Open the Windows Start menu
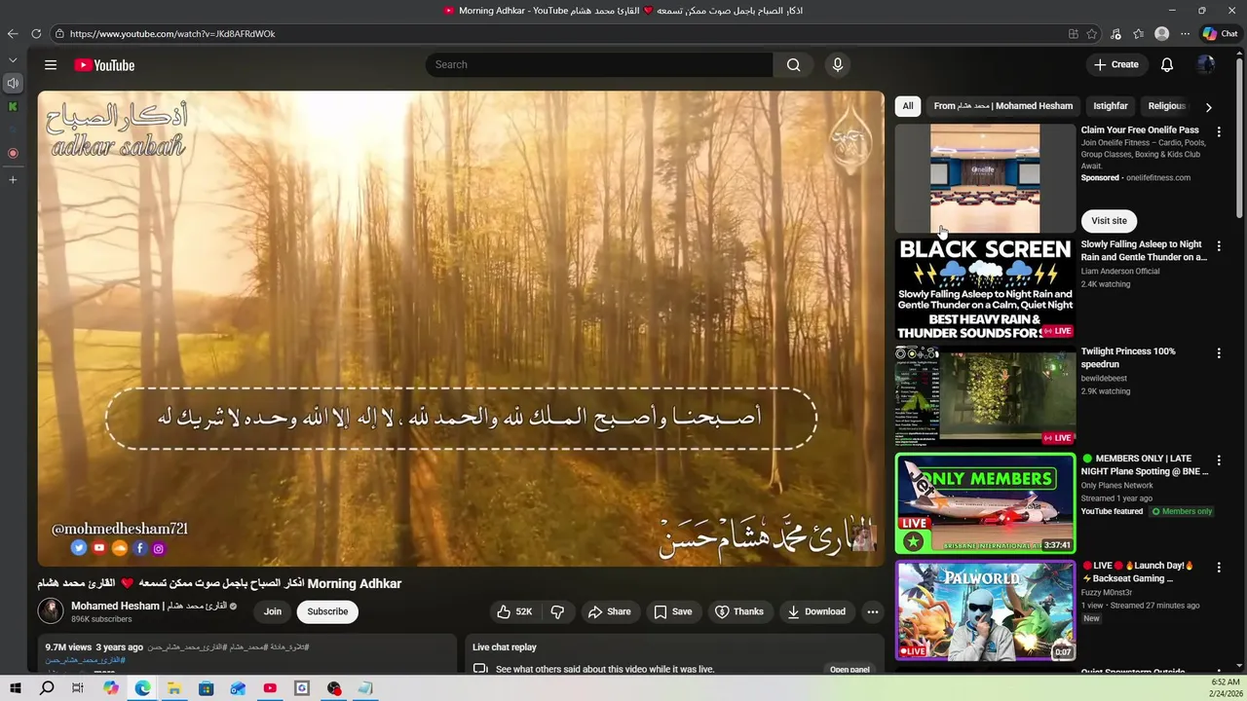This screenshot has width=1247, height=701. pyautogui.click(x=15, y=688)
